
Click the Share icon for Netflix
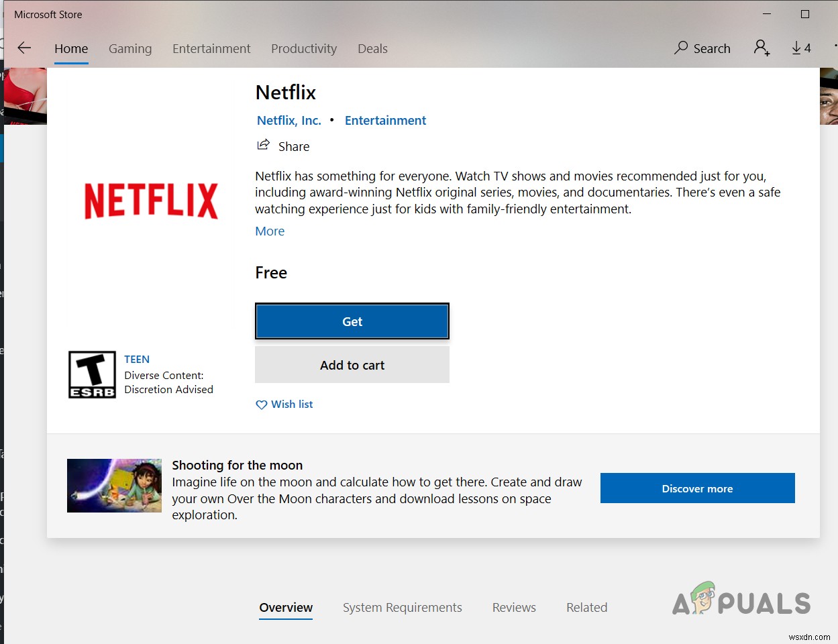pos(264,144)
